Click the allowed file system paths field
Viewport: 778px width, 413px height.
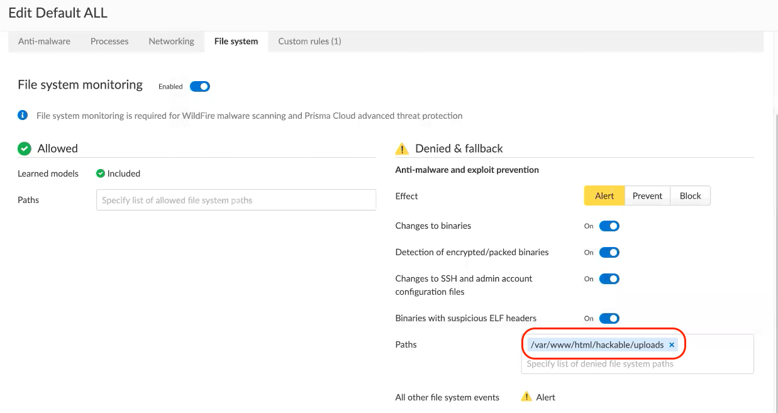point(236,200)
